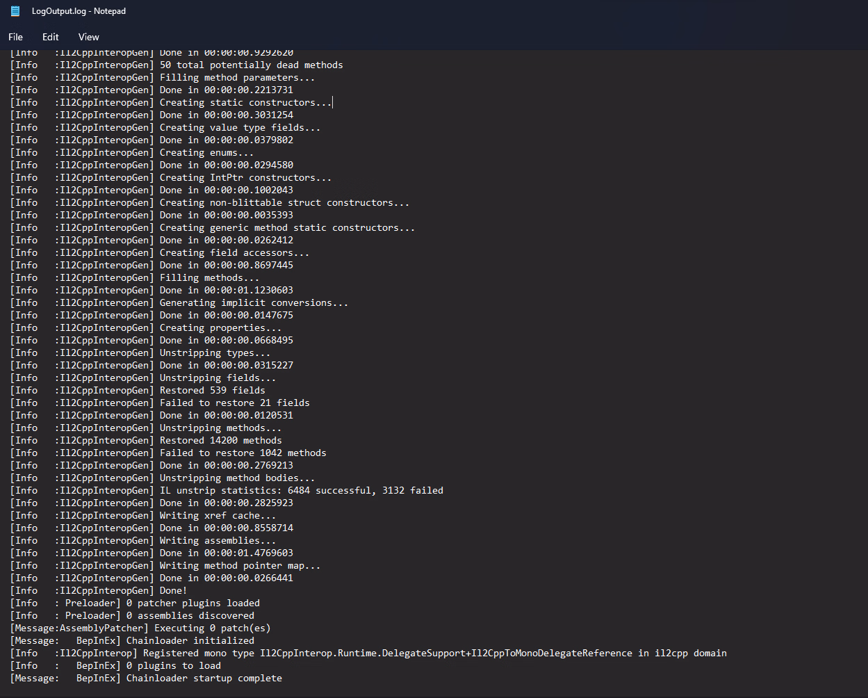Click timing value 'Done in 00:00:01.4769603'
The width and height of the screenshot is (868, 698).
[x=227, y=553]
